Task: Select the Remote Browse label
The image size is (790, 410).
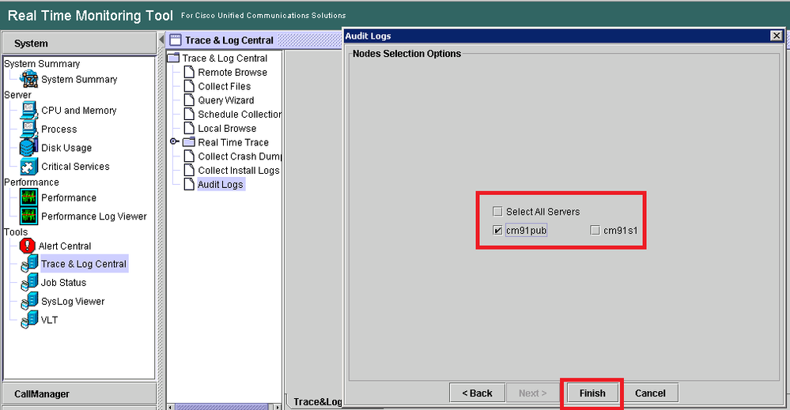Action: pos(232,73)
